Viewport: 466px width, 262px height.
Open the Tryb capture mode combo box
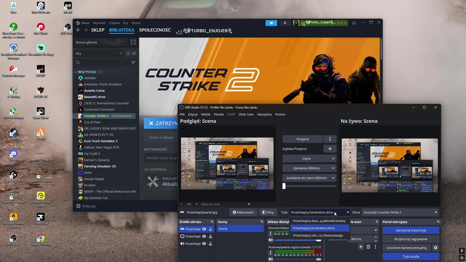pos(320,213)
